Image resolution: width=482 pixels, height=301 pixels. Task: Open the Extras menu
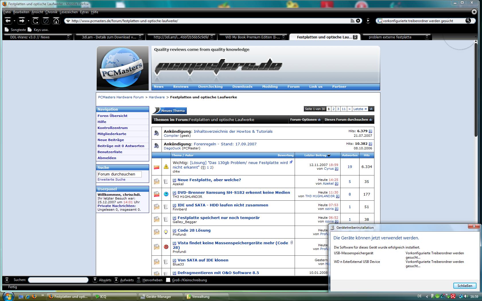tap(84, 12)
